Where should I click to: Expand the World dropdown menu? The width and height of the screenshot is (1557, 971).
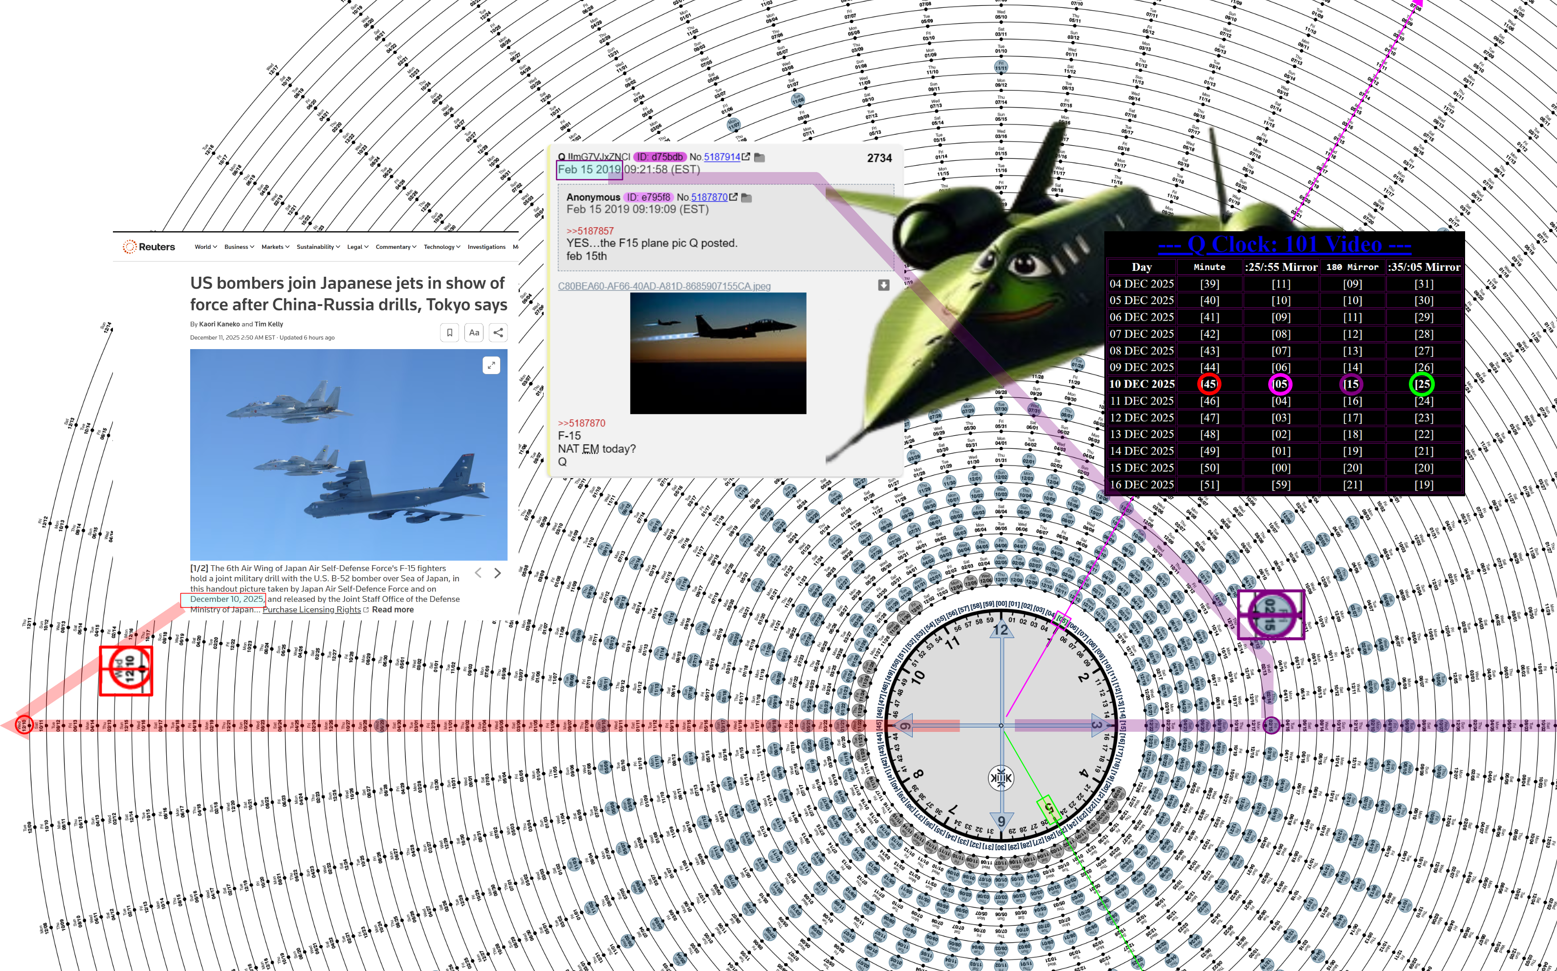click(x=205, y=246)
